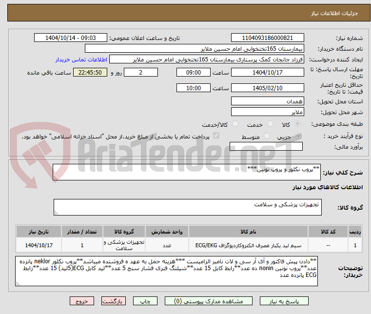The image size is (371, 314).
Task: Select the جزیی purchase type radio
Action: pos(298,136)
